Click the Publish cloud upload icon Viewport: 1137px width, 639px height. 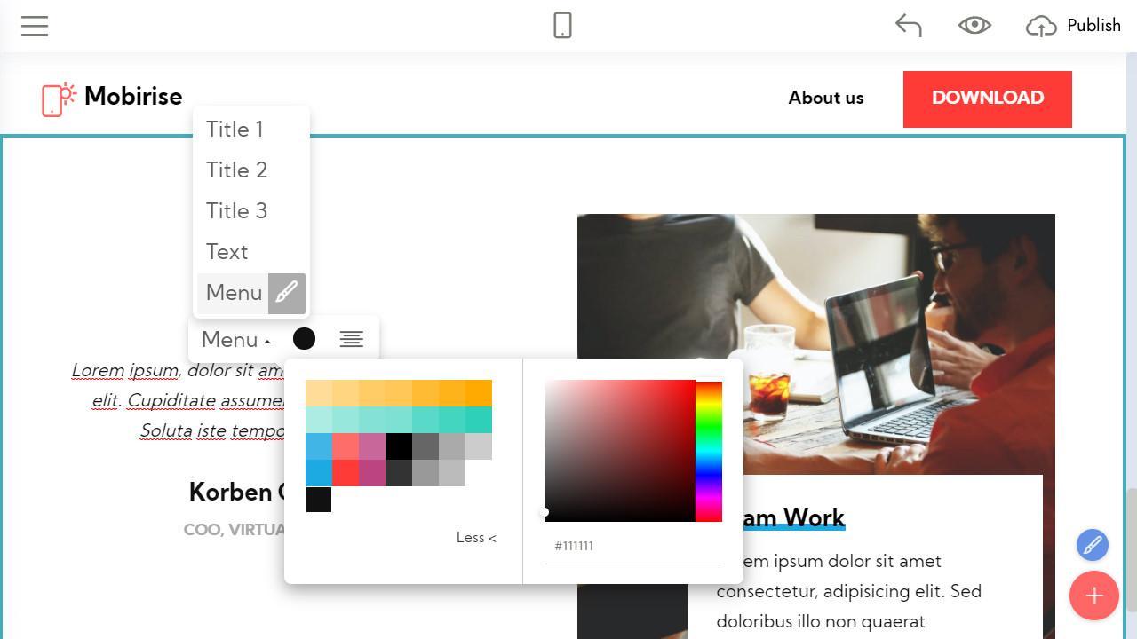[1040, 26]
